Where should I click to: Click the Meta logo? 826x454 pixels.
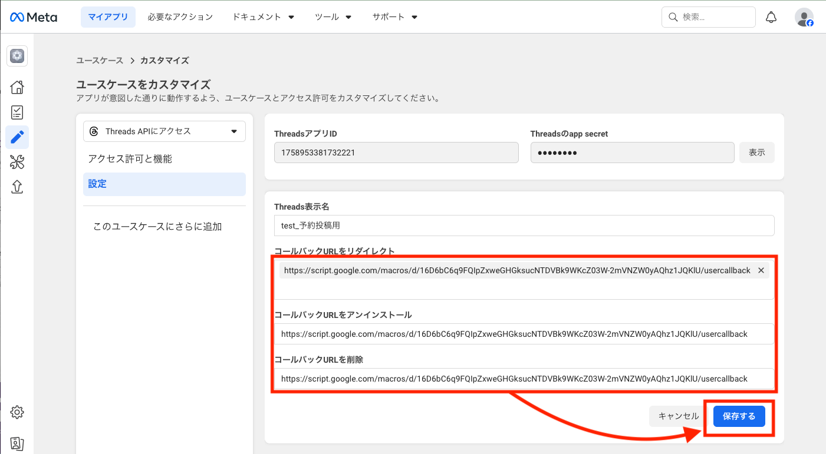pos(34,17)
